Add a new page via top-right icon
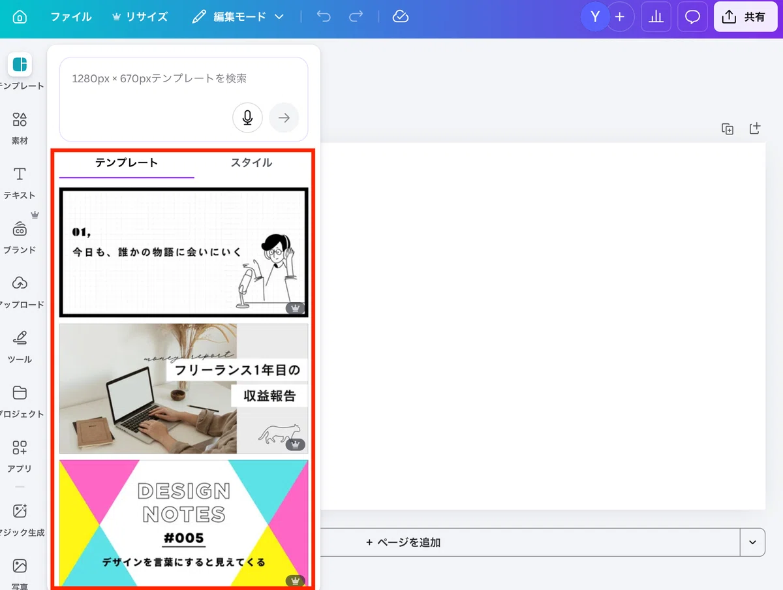 pyautogui.click(x=754, y=129)
